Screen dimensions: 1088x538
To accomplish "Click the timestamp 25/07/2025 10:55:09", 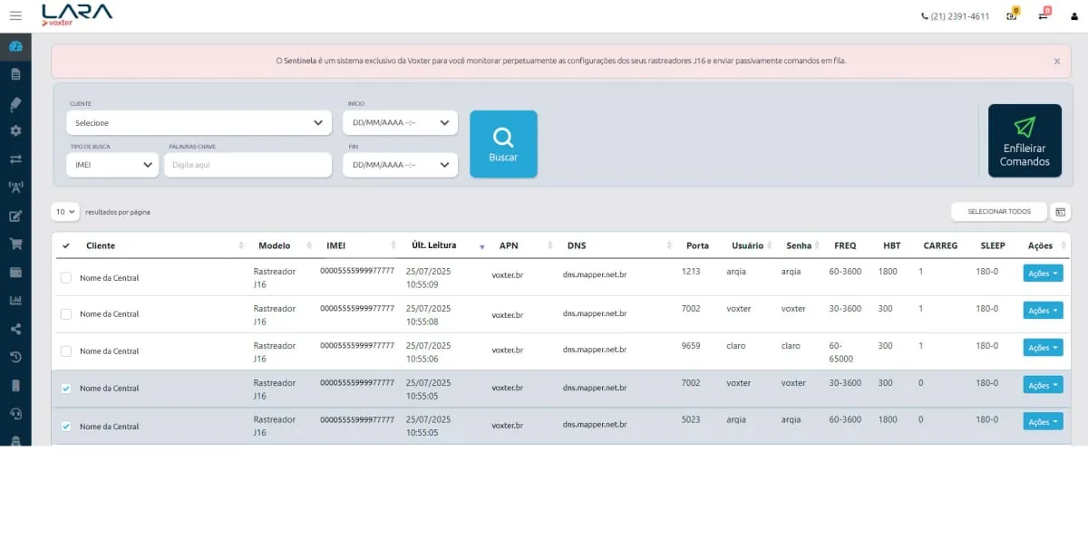I will [x=428, y=277].
